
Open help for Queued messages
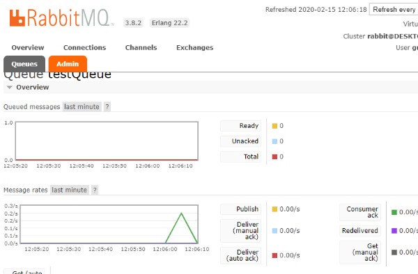[x=107, y=106]
